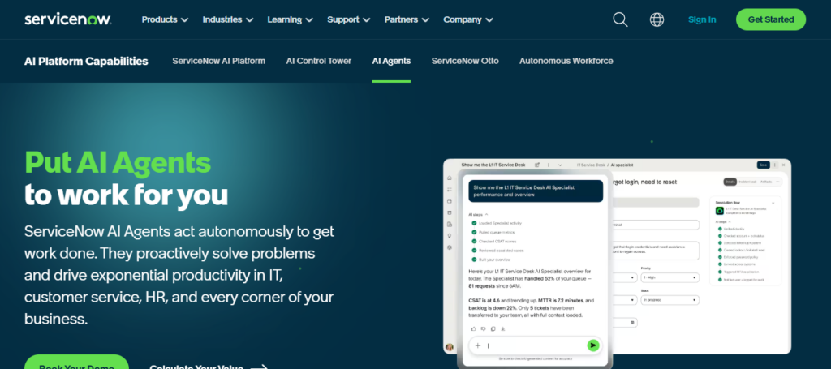Expand the Support menu
The height and width of the screenshot is (369, 831).
pos(349,19)
